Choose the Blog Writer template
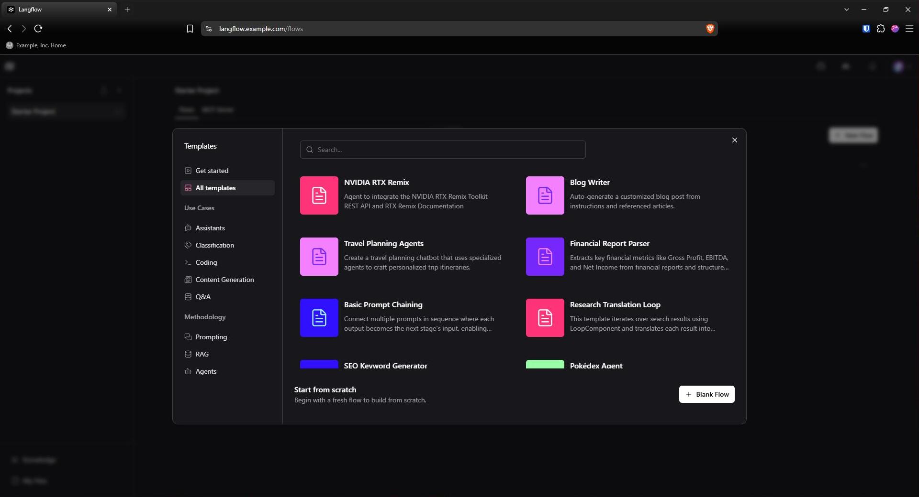 pyautogui.click(x=627, y=195)
